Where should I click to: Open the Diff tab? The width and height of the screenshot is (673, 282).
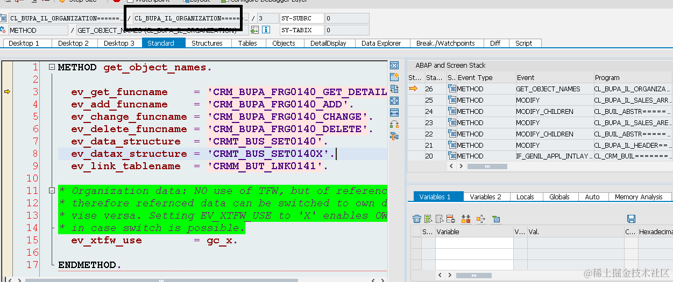tap(495, 43)
